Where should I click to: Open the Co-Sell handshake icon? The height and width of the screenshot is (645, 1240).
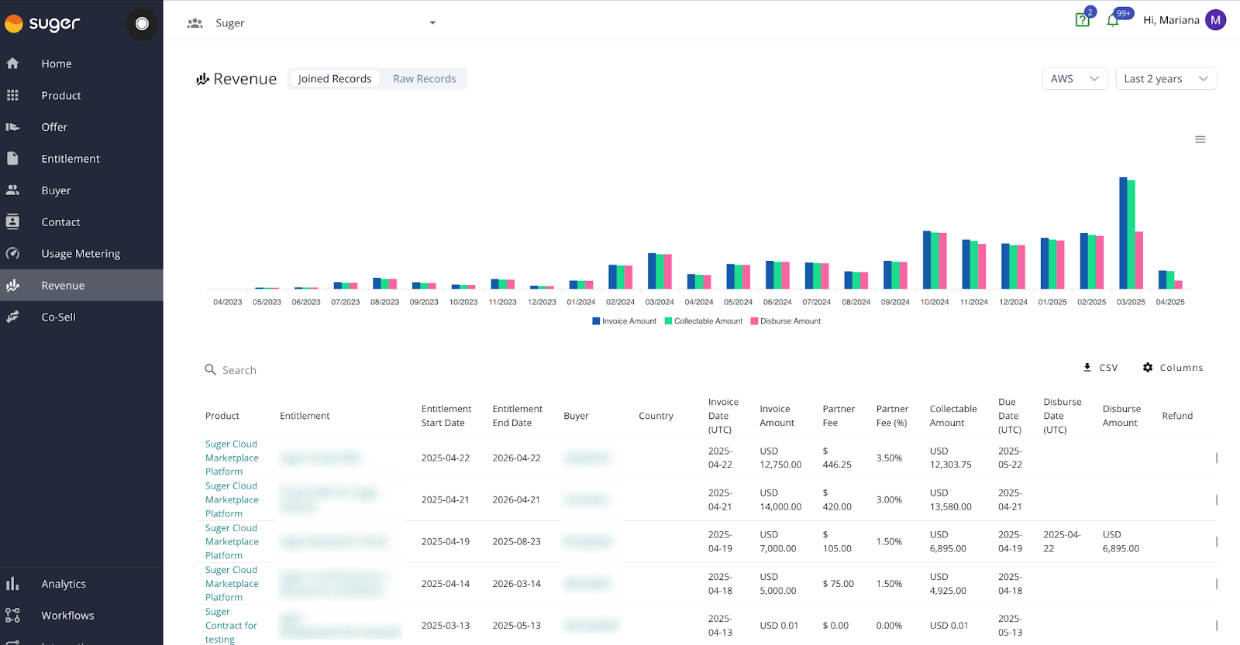pyautogui.click(x=12, y=317)
